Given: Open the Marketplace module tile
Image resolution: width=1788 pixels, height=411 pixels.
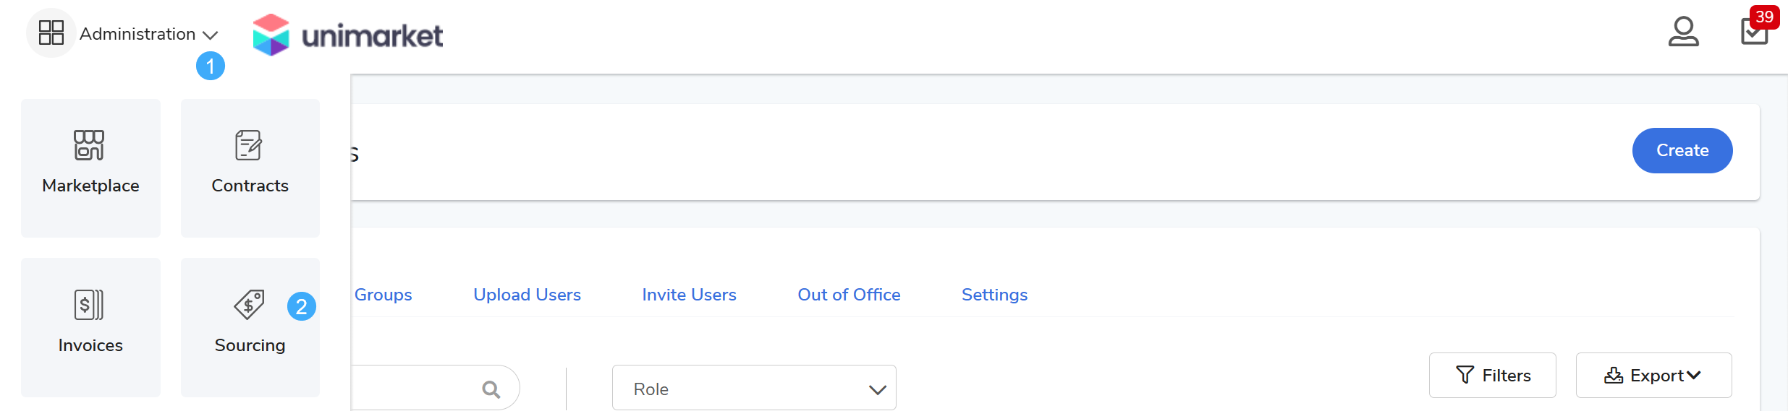Looking at the screenshot, I should [90, 168].
